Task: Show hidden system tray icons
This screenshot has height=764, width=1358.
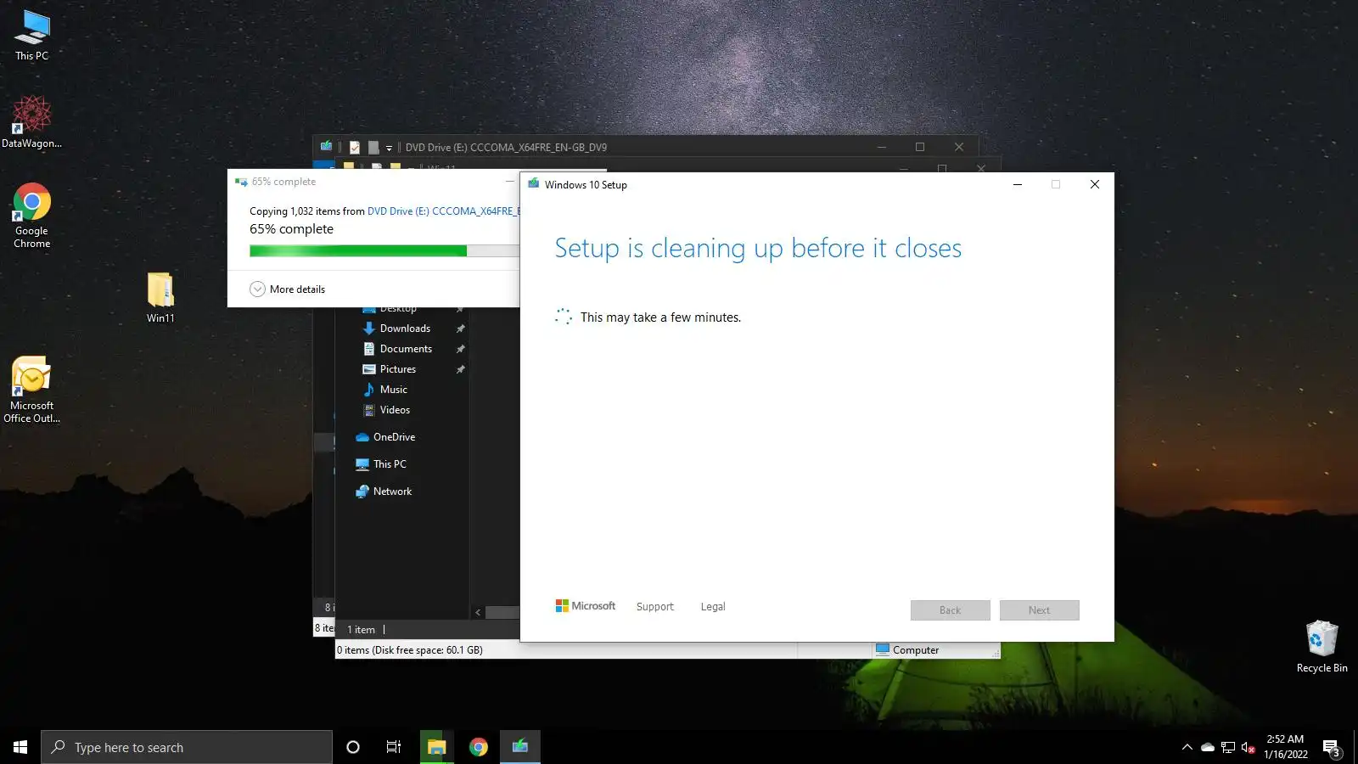Action: coord(1187,747)
